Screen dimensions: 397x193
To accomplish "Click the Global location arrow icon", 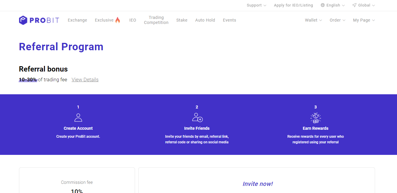I will 354,5.
